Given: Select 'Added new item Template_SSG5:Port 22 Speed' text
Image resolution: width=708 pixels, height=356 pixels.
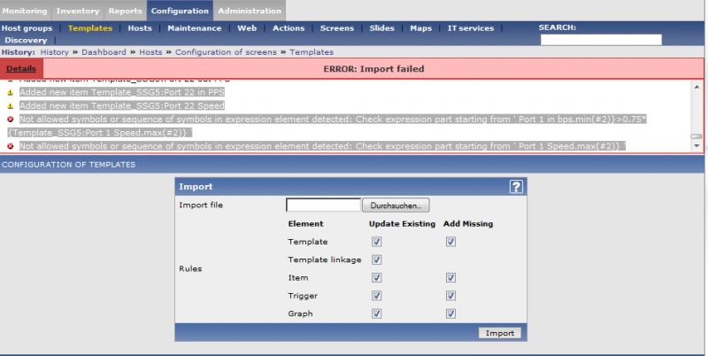Looking at the screenshot, I should (x=122, y=105).
